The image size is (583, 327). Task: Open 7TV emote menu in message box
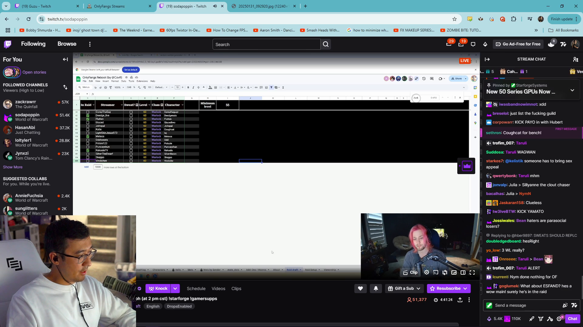(x=574, y=305)
